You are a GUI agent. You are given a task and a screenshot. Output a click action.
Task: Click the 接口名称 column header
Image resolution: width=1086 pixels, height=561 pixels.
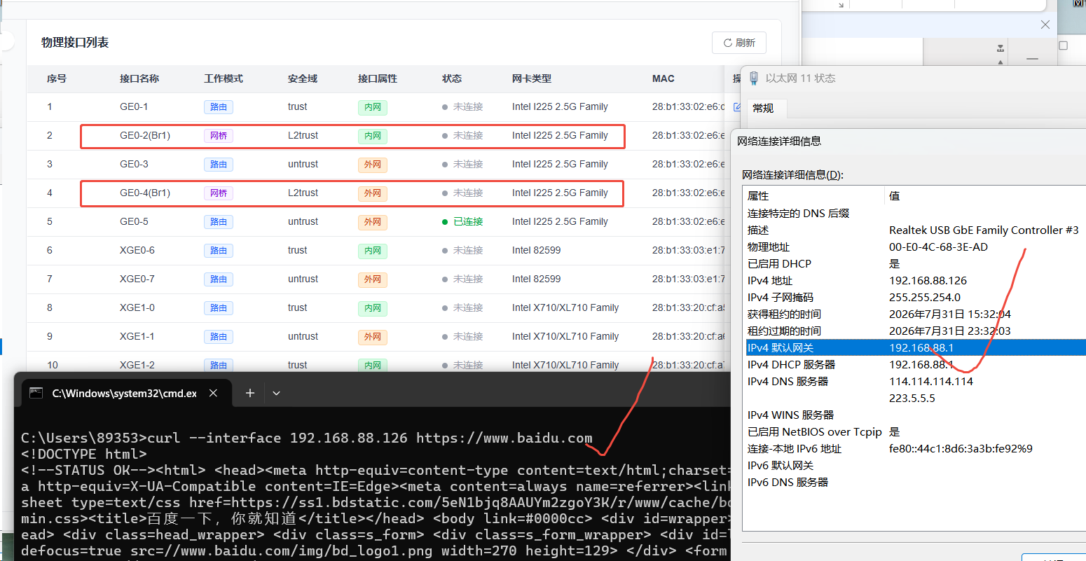coord(139,78)
